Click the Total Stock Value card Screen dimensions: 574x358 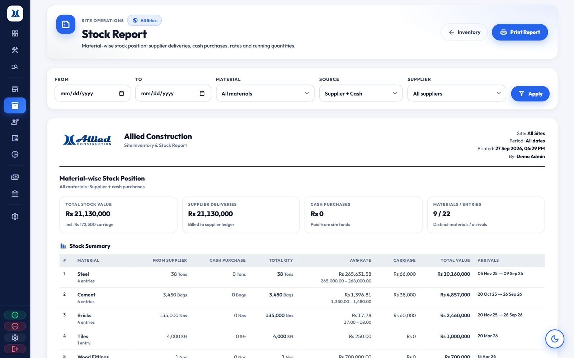pyautogui.click(x=118, y=215)
